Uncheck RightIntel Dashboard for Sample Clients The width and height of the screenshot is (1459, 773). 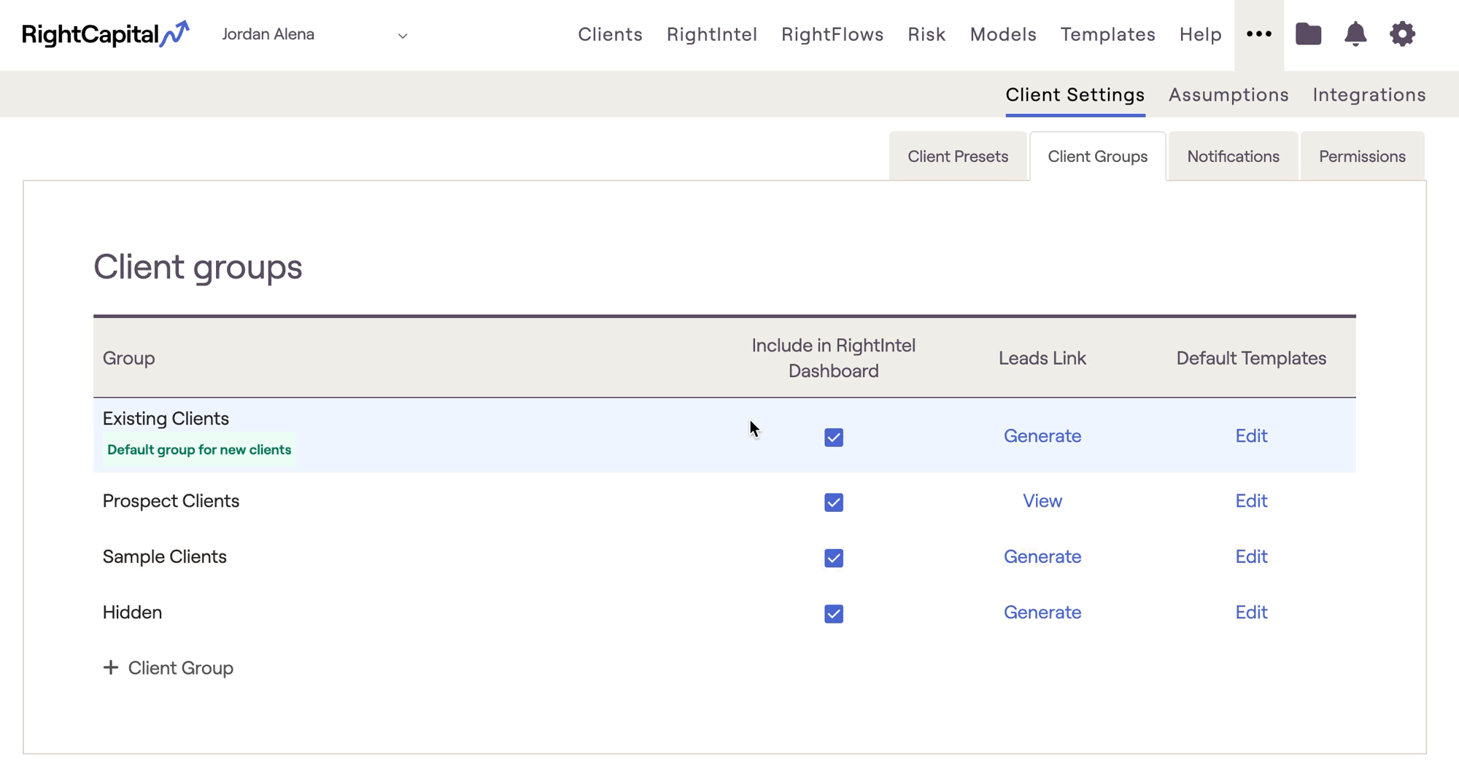click(x=834, y=558)
